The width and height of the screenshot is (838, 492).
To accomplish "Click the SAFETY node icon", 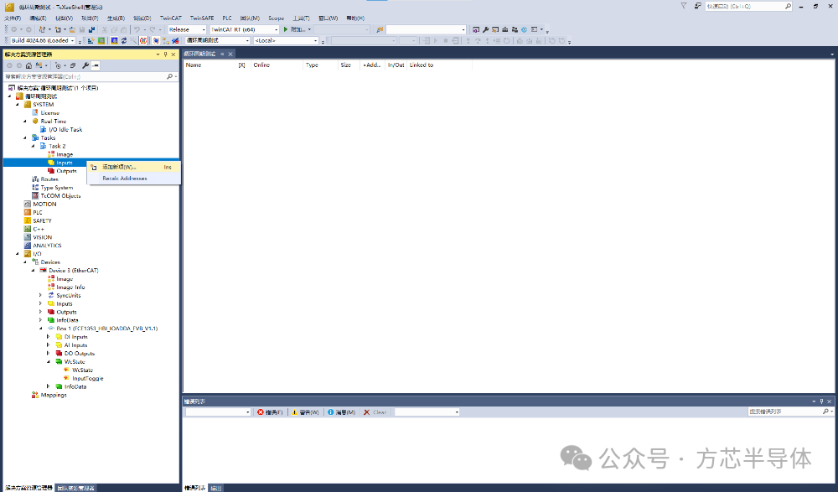I will click(x=28, y=221).
